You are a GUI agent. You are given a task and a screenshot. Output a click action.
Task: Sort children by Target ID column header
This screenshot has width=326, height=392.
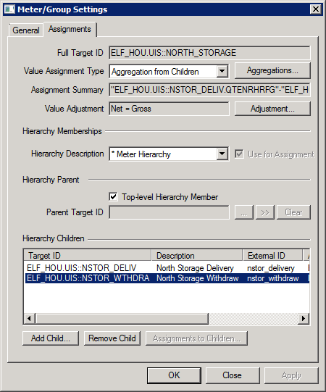point(88,256)
